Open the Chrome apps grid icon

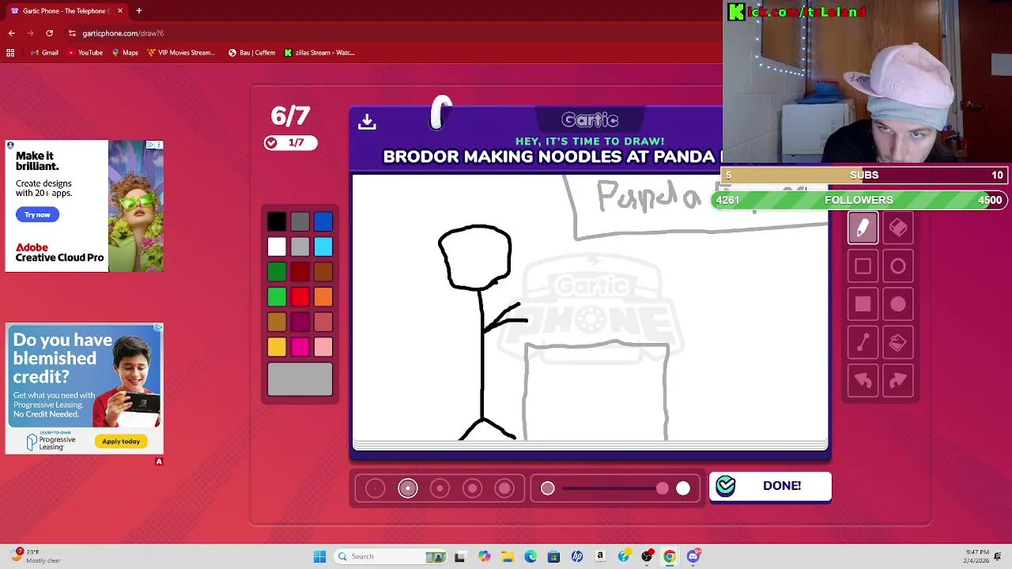[10, 53]
